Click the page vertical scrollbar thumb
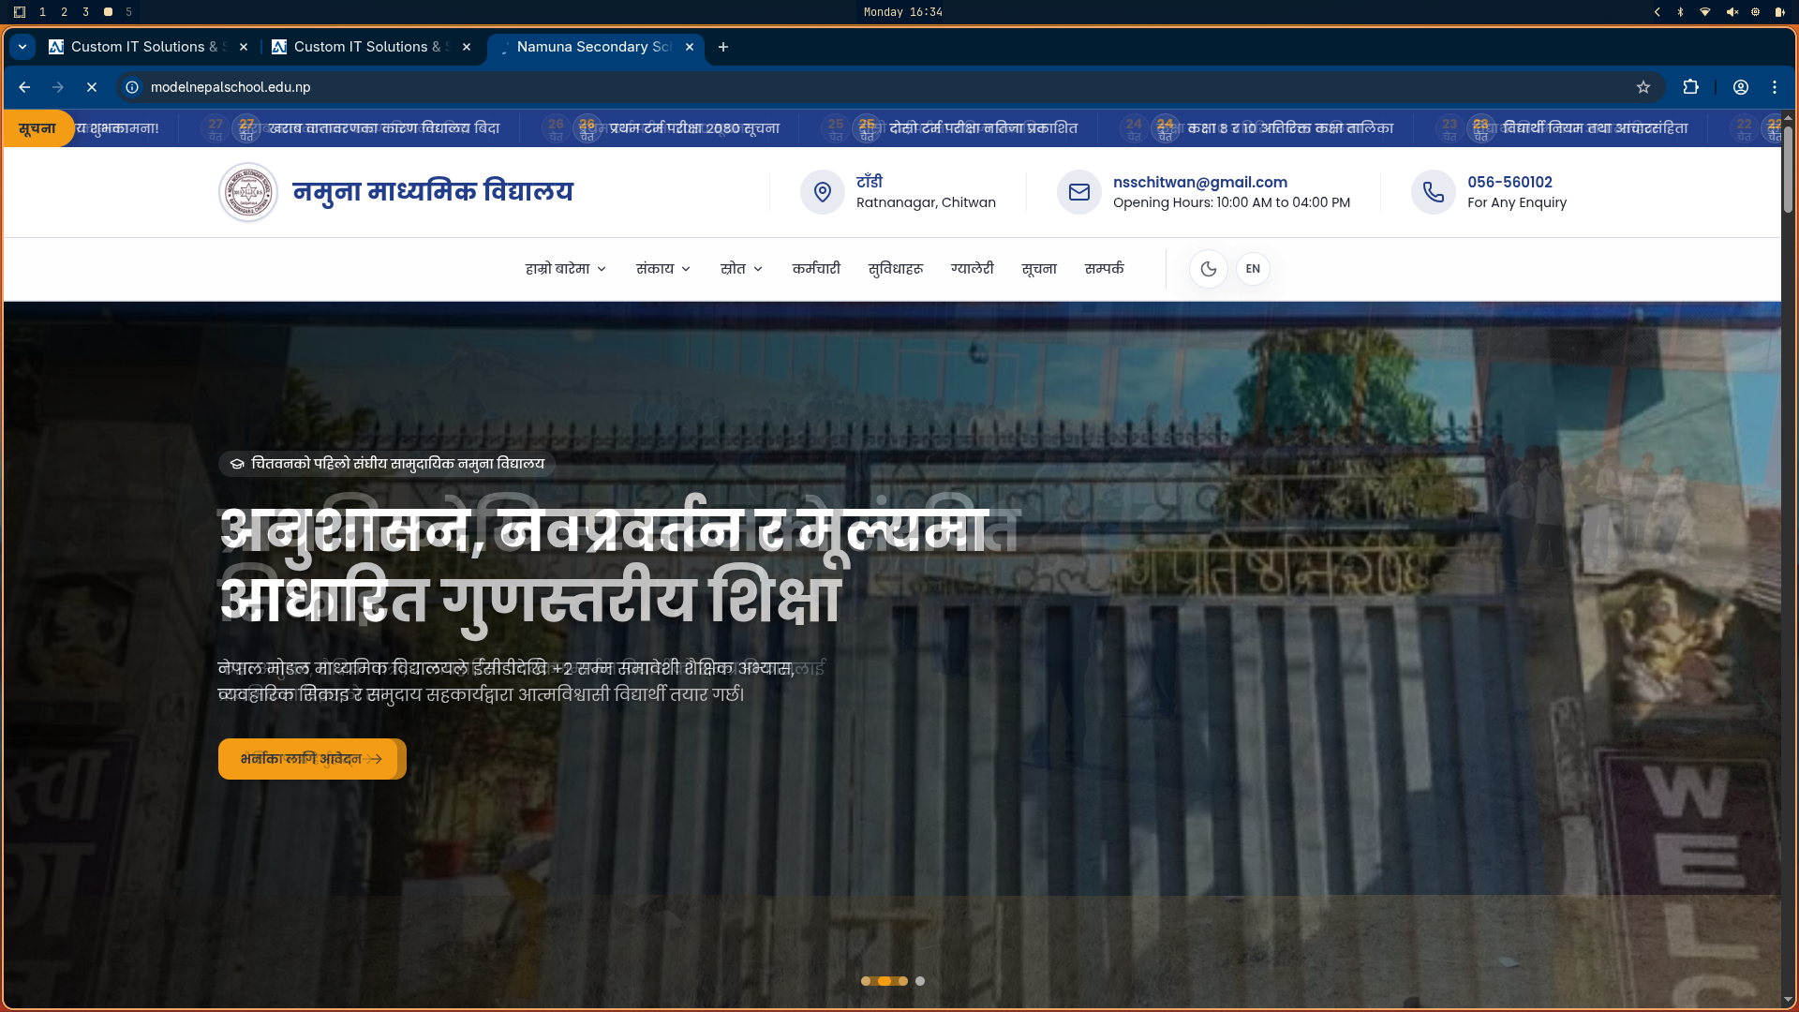This screenshot has height=1012, width=1799. 1788,169
